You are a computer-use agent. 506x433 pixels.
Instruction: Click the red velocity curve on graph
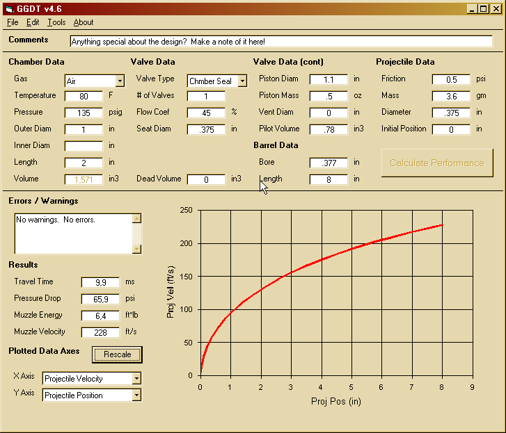(x=321, y=259)
